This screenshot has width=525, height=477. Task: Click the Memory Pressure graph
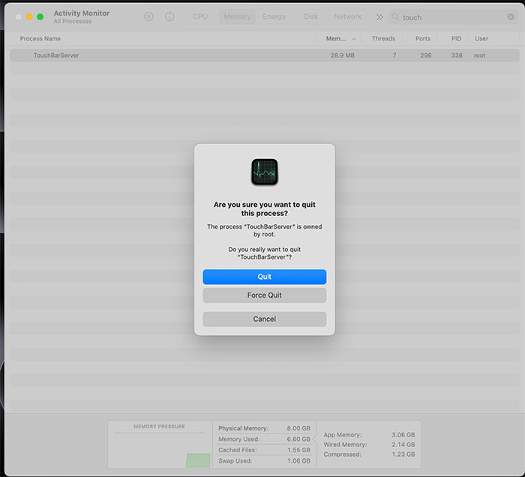point(159,447)
